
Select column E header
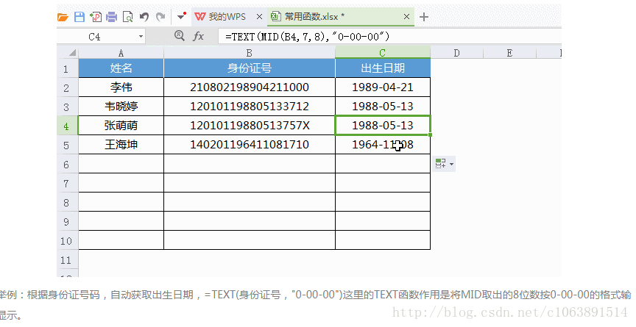[x=509, y=53]
